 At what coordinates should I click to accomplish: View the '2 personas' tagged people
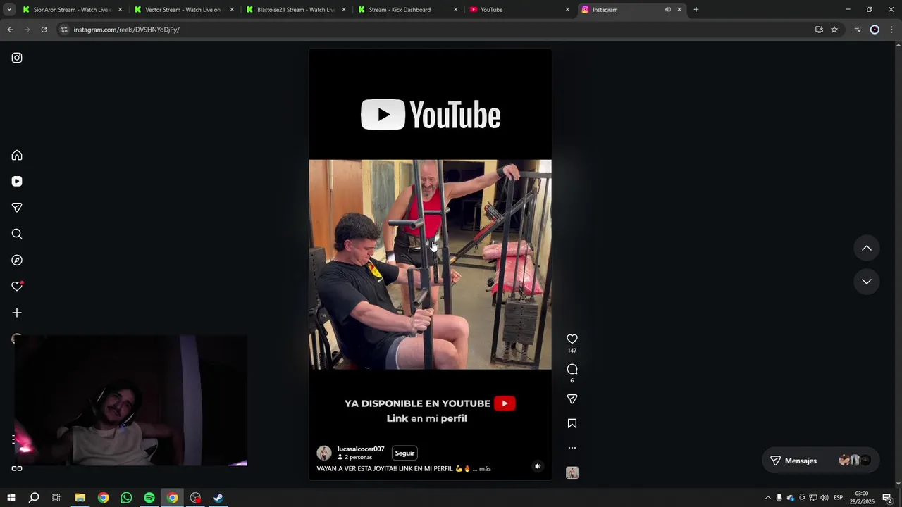[354, 457]
